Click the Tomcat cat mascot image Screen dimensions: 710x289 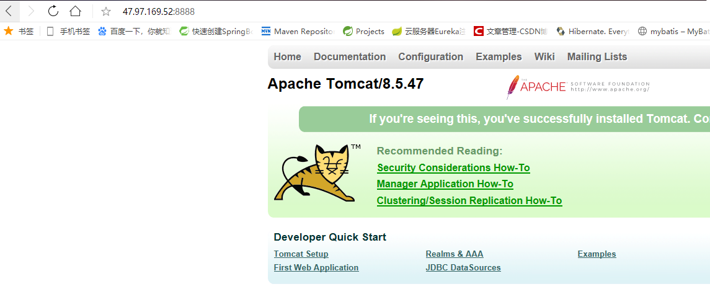tap(315, 172)
